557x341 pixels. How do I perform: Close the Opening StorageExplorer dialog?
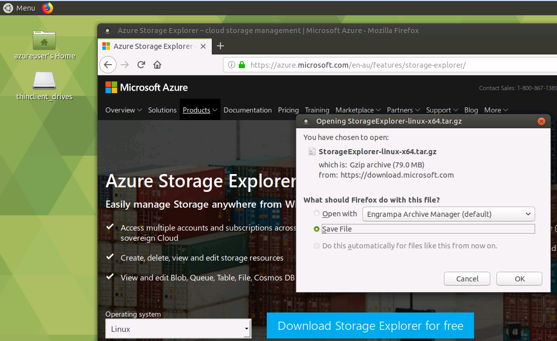tap(541, 122)
